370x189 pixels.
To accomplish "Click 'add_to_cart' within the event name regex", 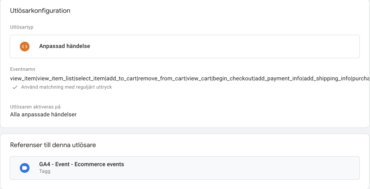I will 121,78.
